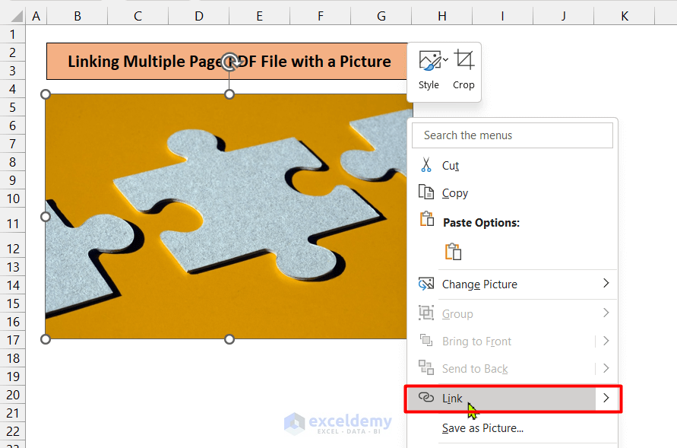Viewport: 677px width, 448px height.
Task: Select column H header
Action: pyautogui.click(x=442, y=16)
